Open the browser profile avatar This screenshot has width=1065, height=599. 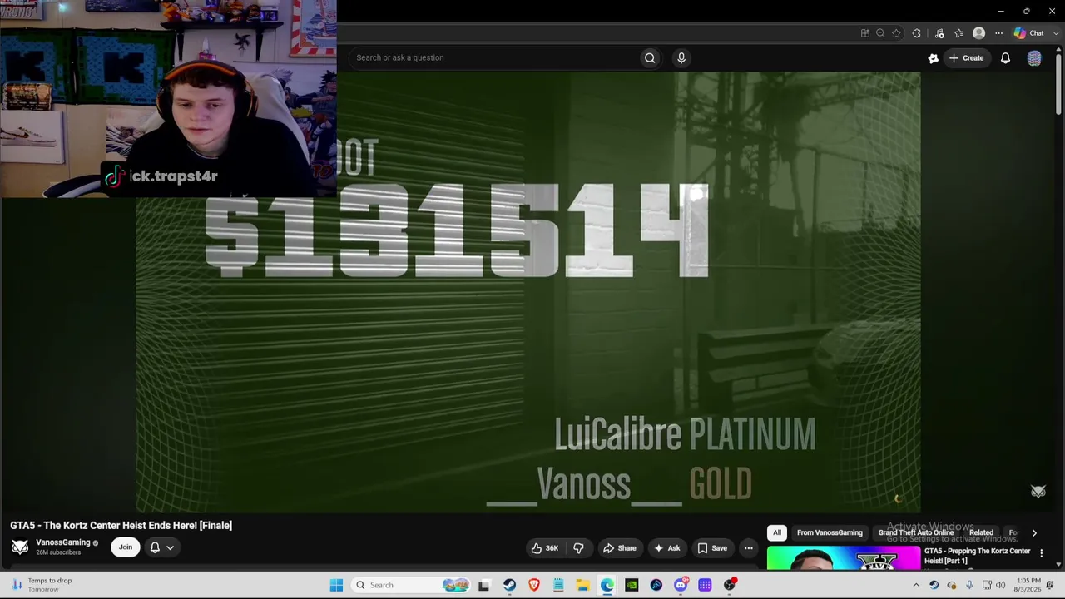coord(978,33)
